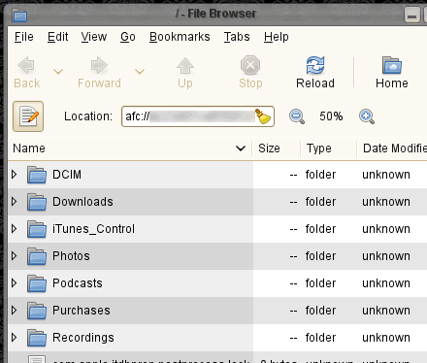This screenshot has width=427, height=363.
Task: Open the File menu
Action: pos(24,37)
